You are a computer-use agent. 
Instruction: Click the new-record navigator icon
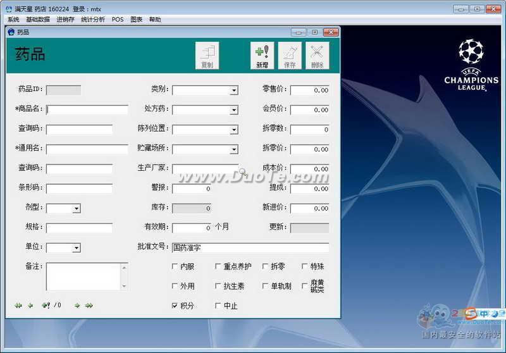tap(46, 306)
